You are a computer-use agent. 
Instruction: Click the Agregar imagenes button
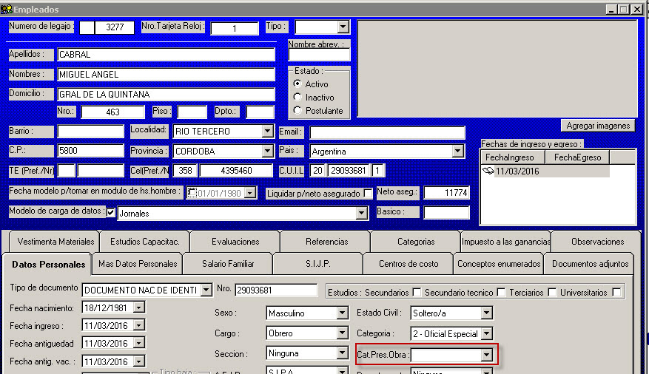[598, 126]
